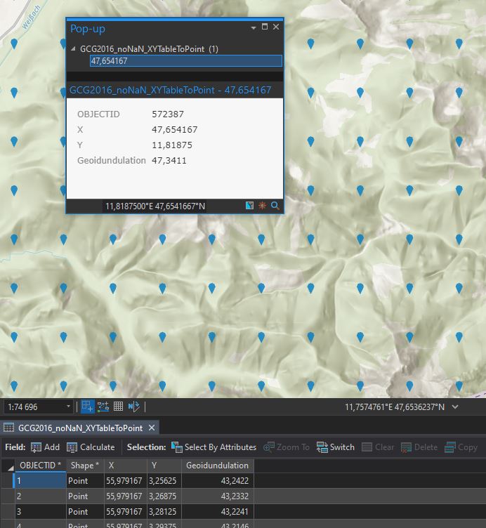Click the Geoidundulation column header
This screenshot has height=528, width=486.
point(217,466)
